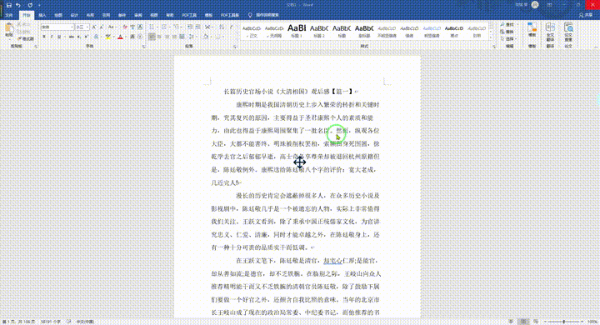
Task: Click the Text Effects icon
Action: 96,37
